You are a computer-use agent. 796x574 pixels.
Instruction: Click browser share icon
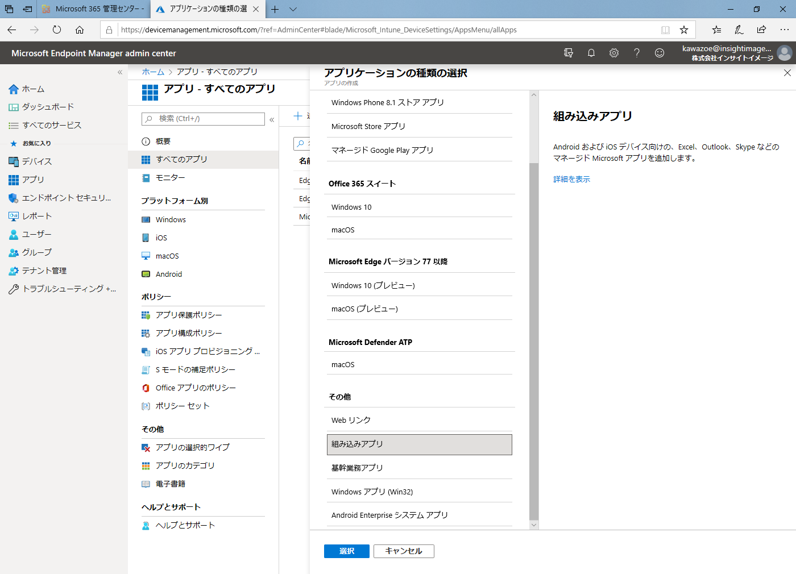761,30
